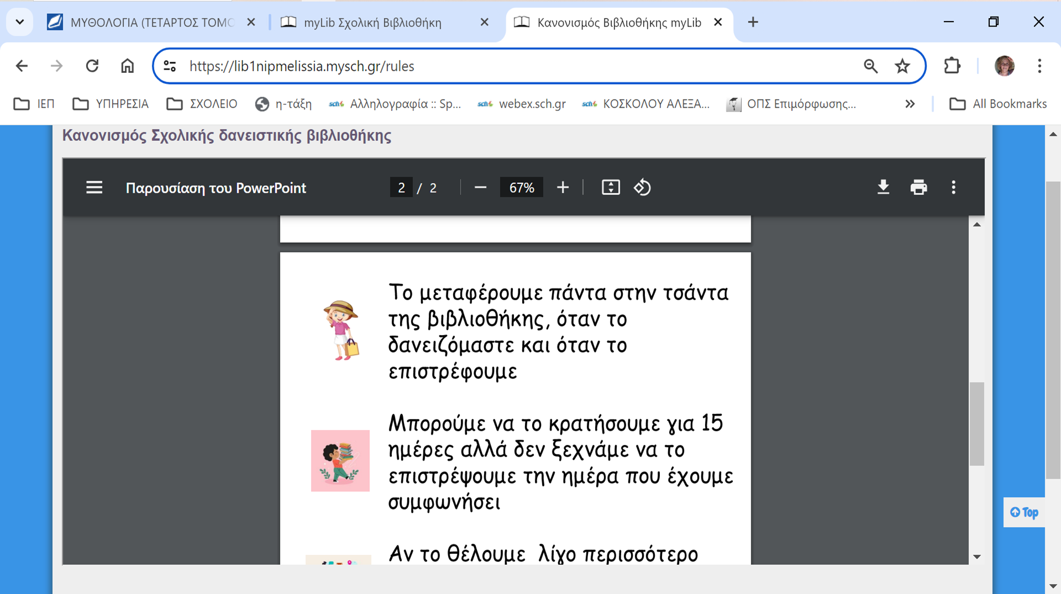Click the PDF viewer vertical scrollbar thumb
Image resolution: width=1061 pixels, height=594 pixels.
[976, 423]
